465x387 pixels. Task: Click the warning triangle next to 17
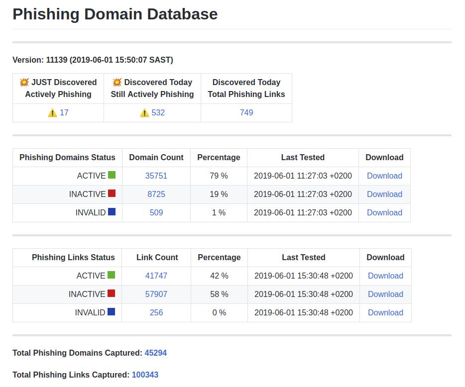pyautogui.click(x=52, y=112)
